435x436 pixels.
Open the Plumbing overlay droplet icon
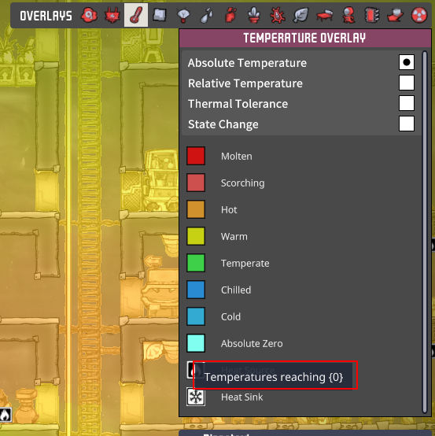click(x=207, y=15)
